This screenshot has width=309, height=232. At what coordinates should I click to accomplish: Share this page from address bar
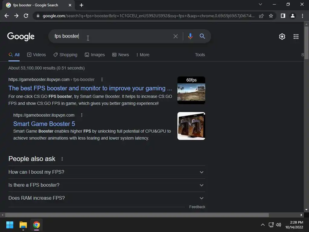(261, 16)
